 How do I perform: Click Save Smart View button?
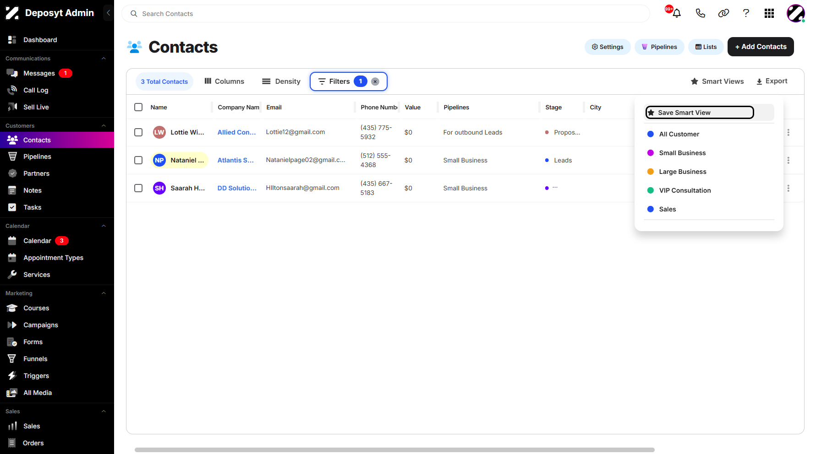(700, 113)
